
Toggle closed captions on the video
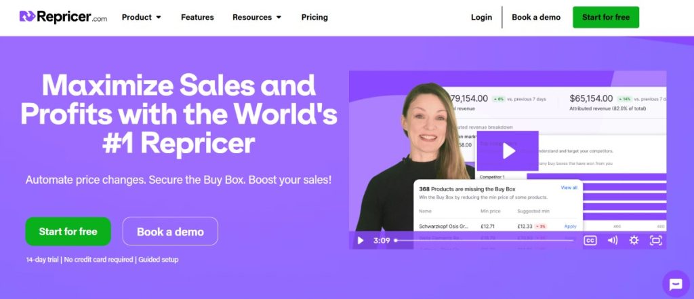pos(590,241)
